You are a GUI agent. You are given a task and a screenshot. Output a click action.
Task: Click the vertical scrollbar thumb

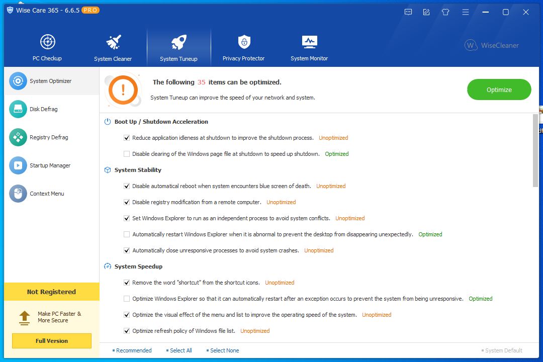[x=535, y=151]
